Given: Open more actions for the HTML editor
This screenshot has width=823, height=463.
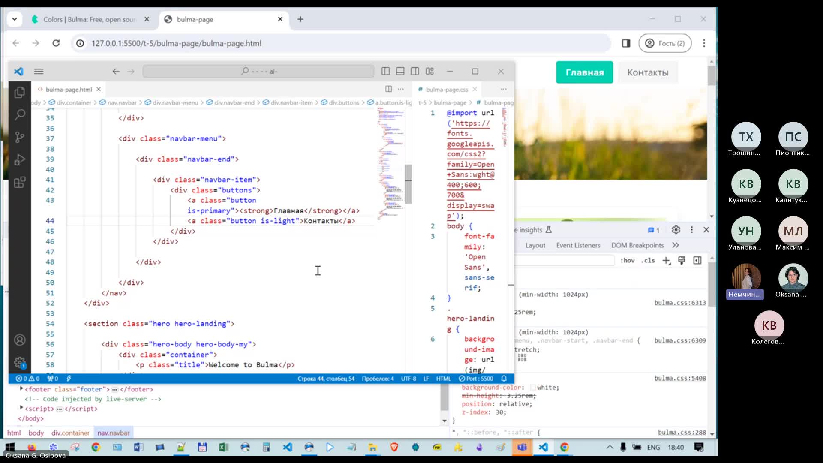Looking at the screenshot, I should [400, 89].
